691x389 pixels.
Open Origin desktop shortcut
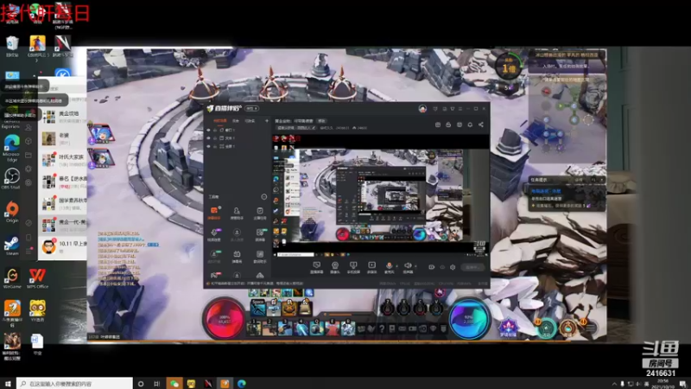click(12, 212)
